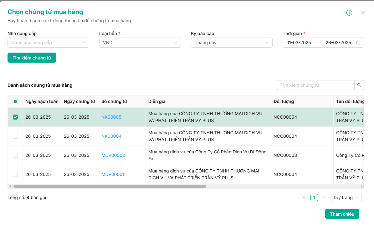Expand the Kỳ báo cáo dropdown

point(232,43)
